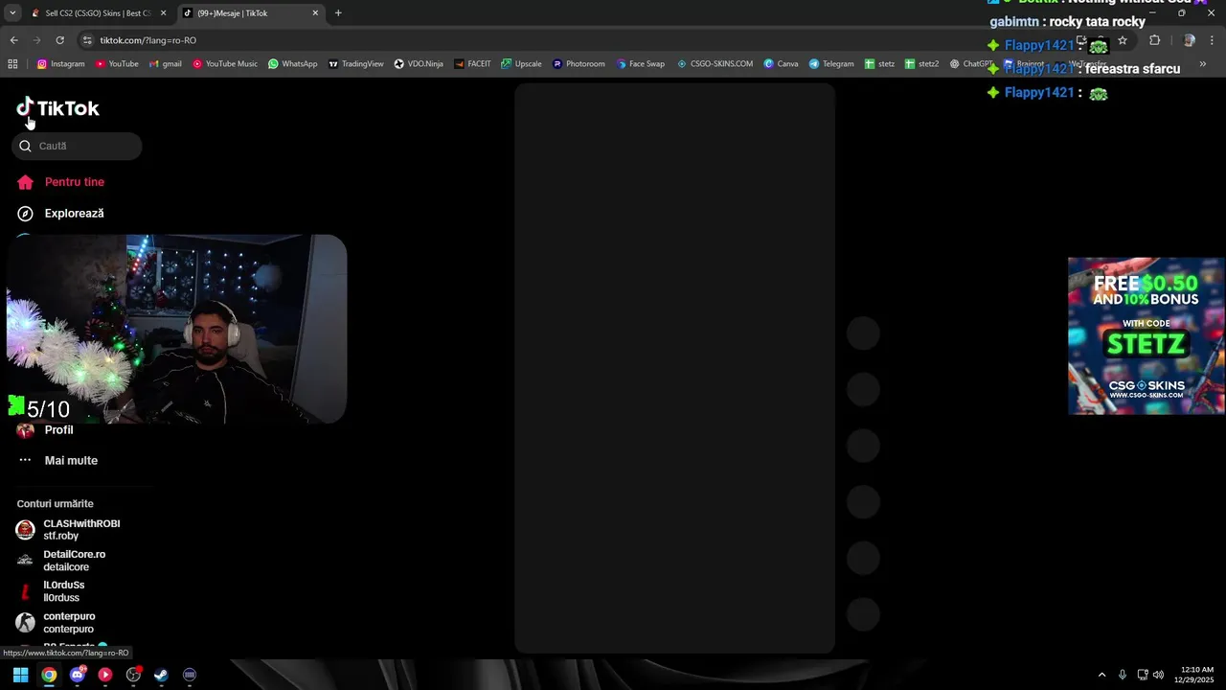
Task: Close the Sell CS2 Skins tab
Action: [x=163, y=13]
